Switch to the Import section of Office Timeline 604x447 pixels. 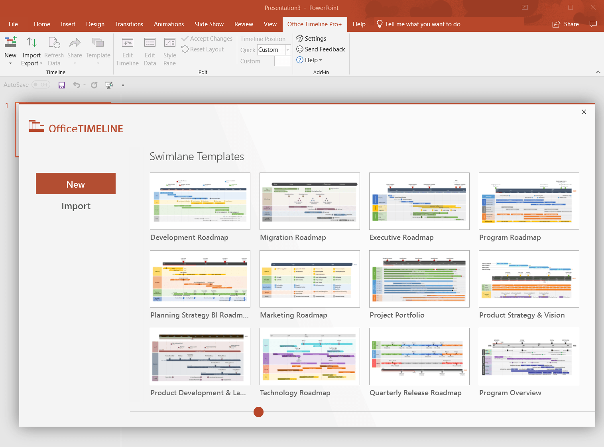point(76,206)
